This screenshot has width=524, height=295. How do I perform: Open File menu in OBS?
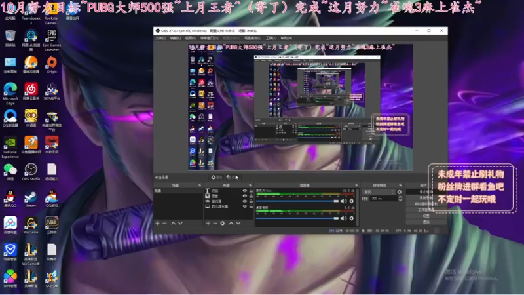[160, 38]
